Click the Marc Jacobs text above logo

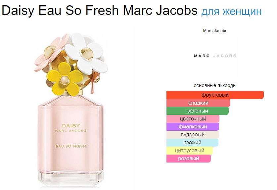pos(215,30)
